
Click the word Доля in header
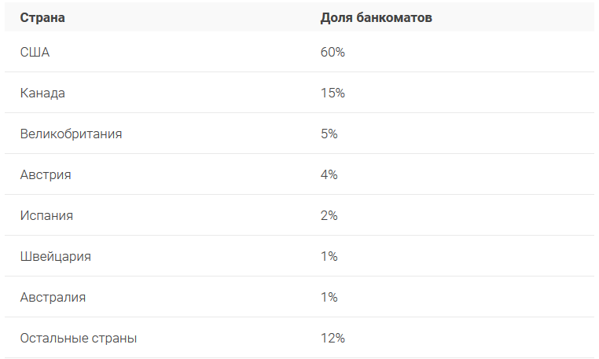336,17
